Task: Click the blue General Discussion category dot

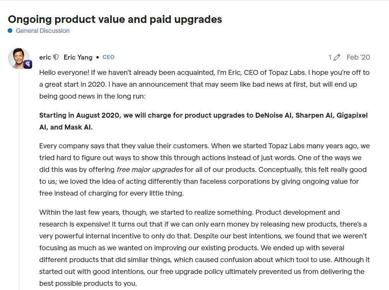Action: tap(10, 31)
